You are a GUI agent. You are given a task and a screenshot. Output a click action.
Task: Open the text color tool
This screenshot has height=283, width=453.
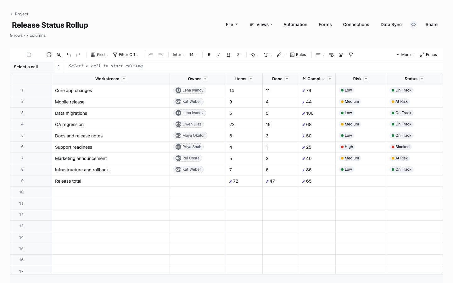(x=268, y=55)
